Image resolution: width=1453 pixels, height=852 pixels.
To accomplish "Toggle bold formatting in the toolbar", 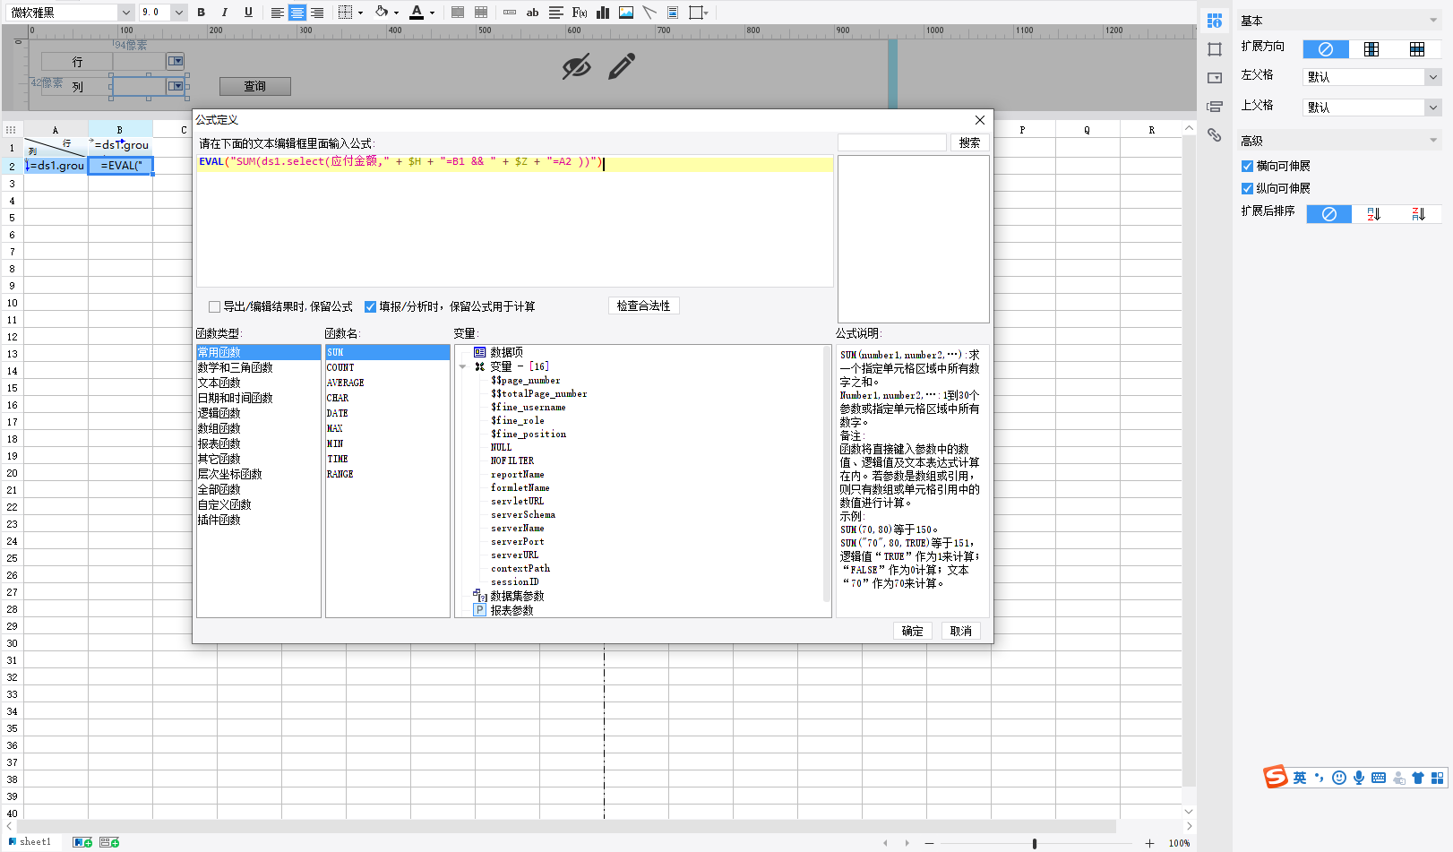I will [202, 13].
